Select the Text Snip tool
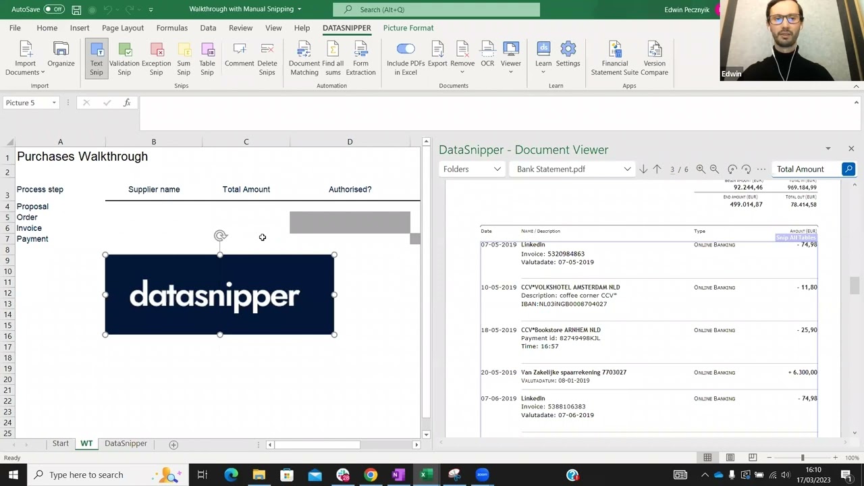 (97, 58)
